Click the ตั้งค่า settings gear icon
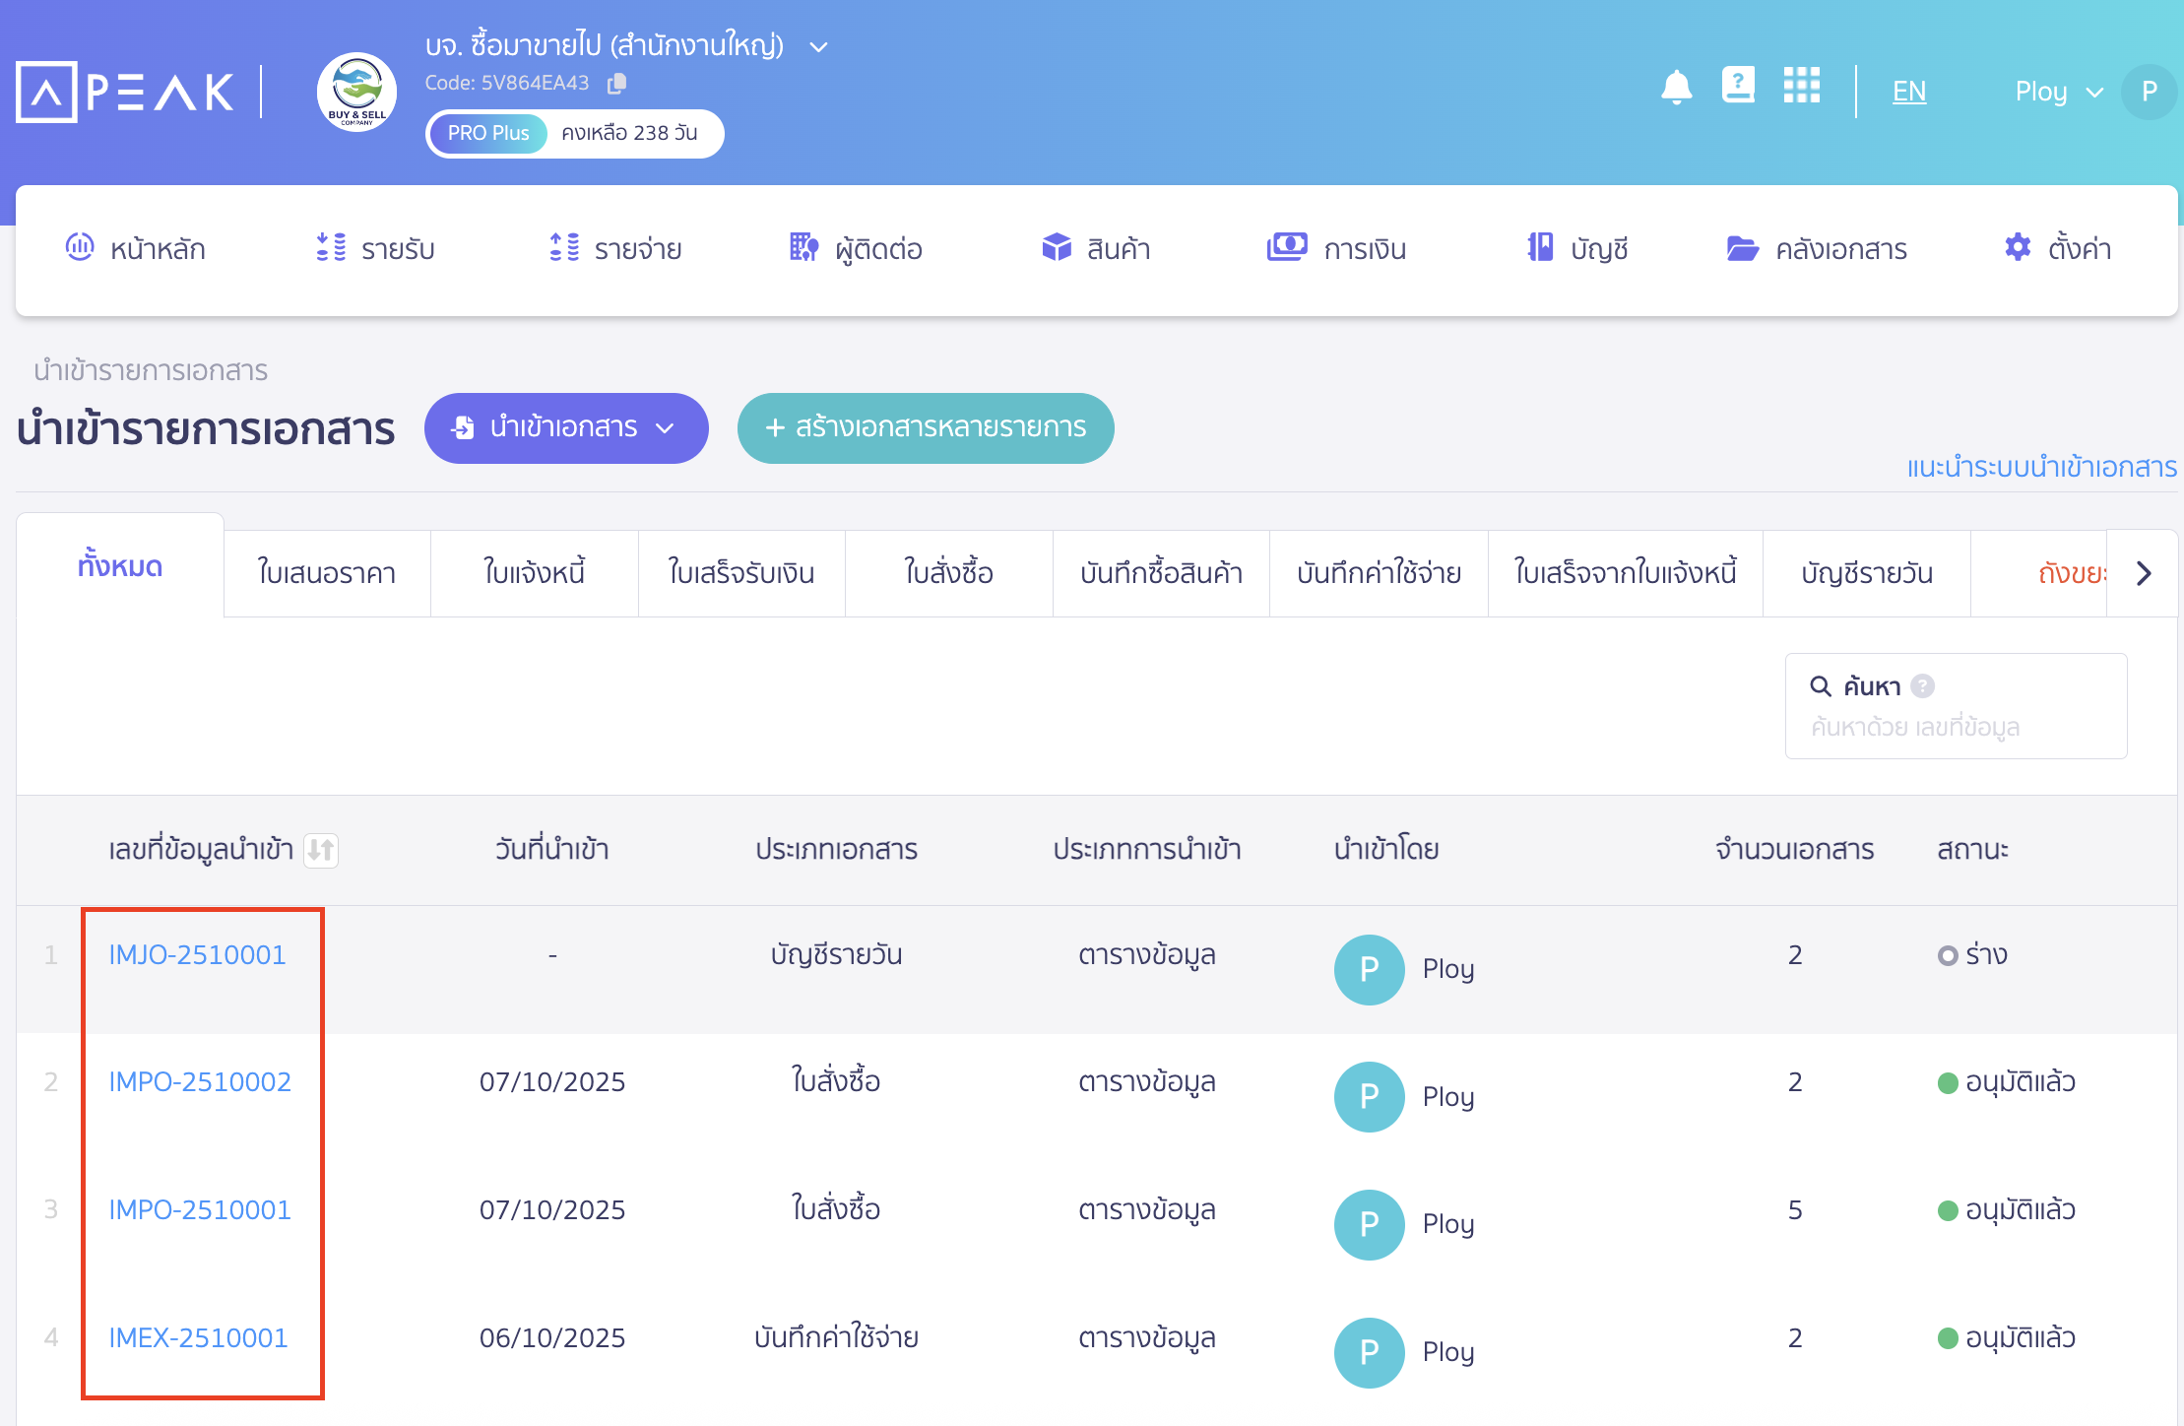 point(2017,248)
